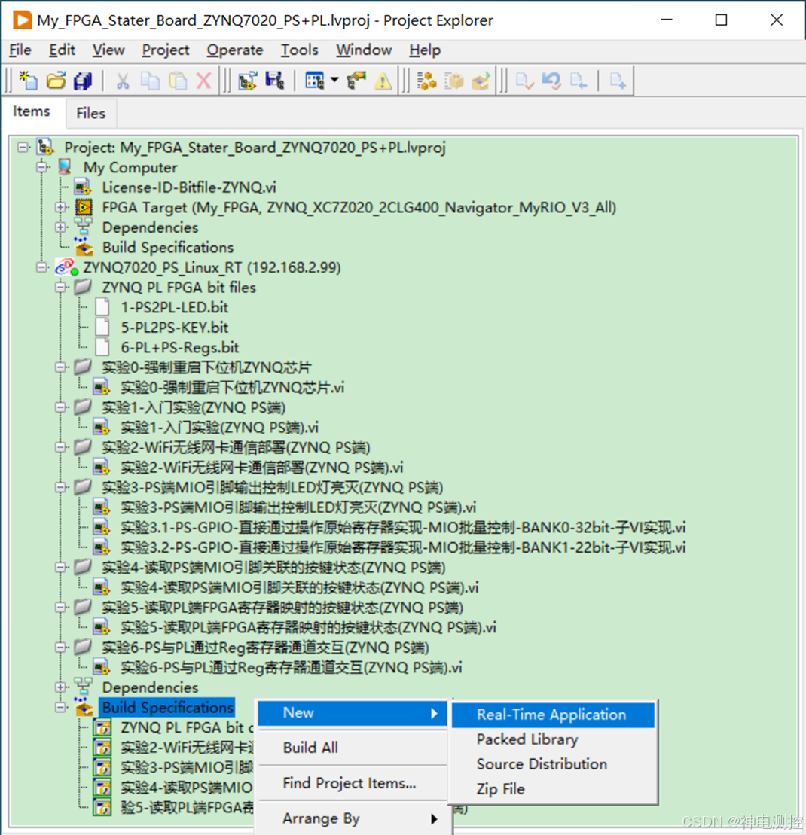The width and height of the screenshot is (806, 835).
Task: Click the Cut scissors icon
Action: pyautogui.click(x=123, y=81)
